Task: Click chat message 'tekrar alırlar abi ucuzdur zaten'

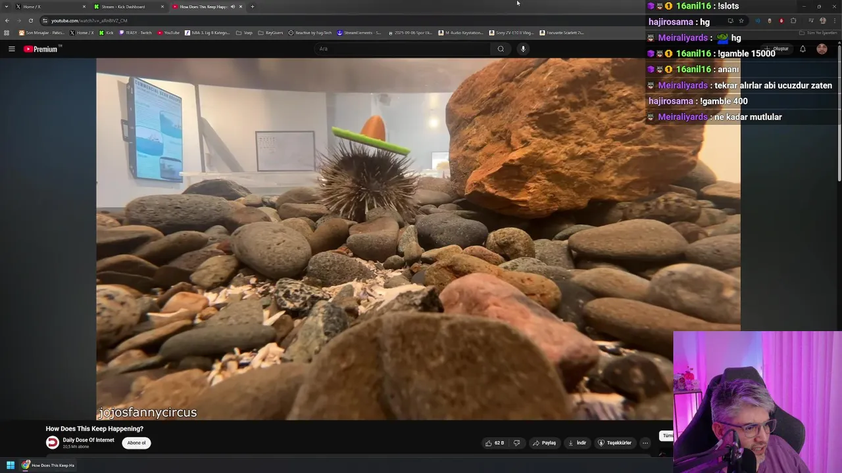Action: point(773,85)
